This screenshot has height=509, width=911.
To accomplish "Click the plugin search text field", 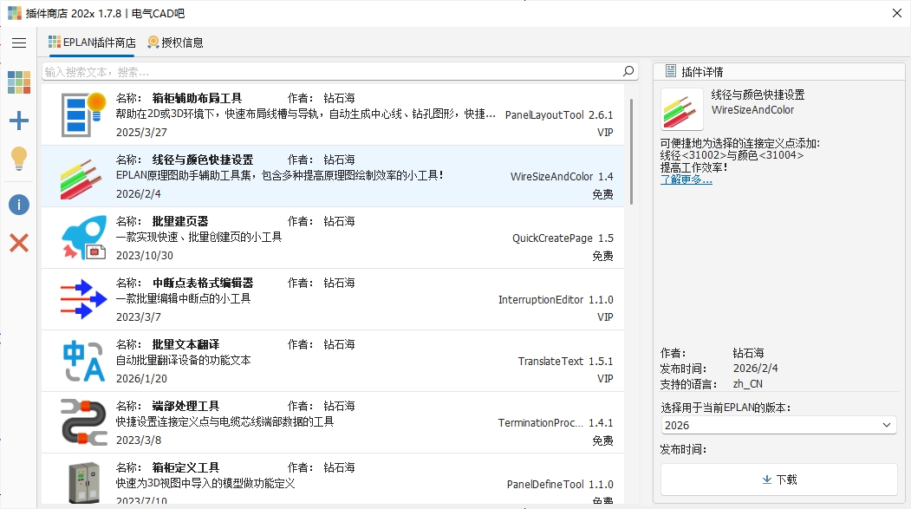I will pyautogui.click(x=329, y=71).
